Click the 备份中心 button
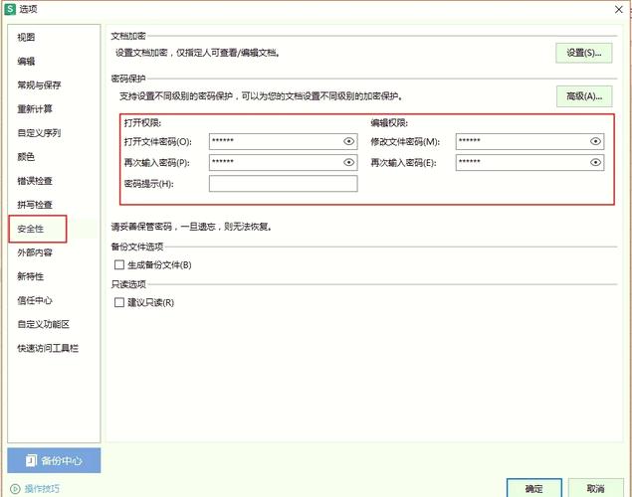 [x=54, y=460]
